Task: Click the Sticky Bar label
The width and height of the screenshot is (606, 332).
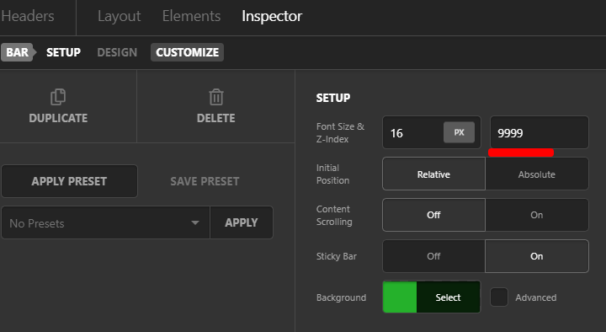Action: pyautogui.click(x=336, y=256)
